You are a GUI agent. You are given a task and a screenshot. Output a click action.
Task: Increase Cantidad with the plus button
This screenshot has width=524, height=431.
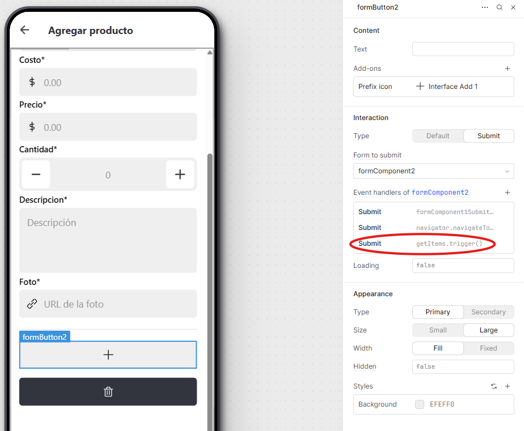(180, 174)
